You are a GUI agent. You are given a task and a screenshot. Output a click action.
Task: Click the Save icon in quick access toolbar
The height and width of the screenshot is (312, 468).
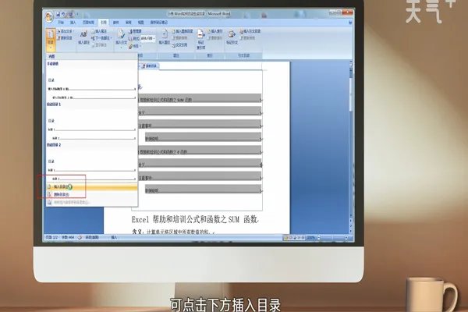click(x=58, y=14)
